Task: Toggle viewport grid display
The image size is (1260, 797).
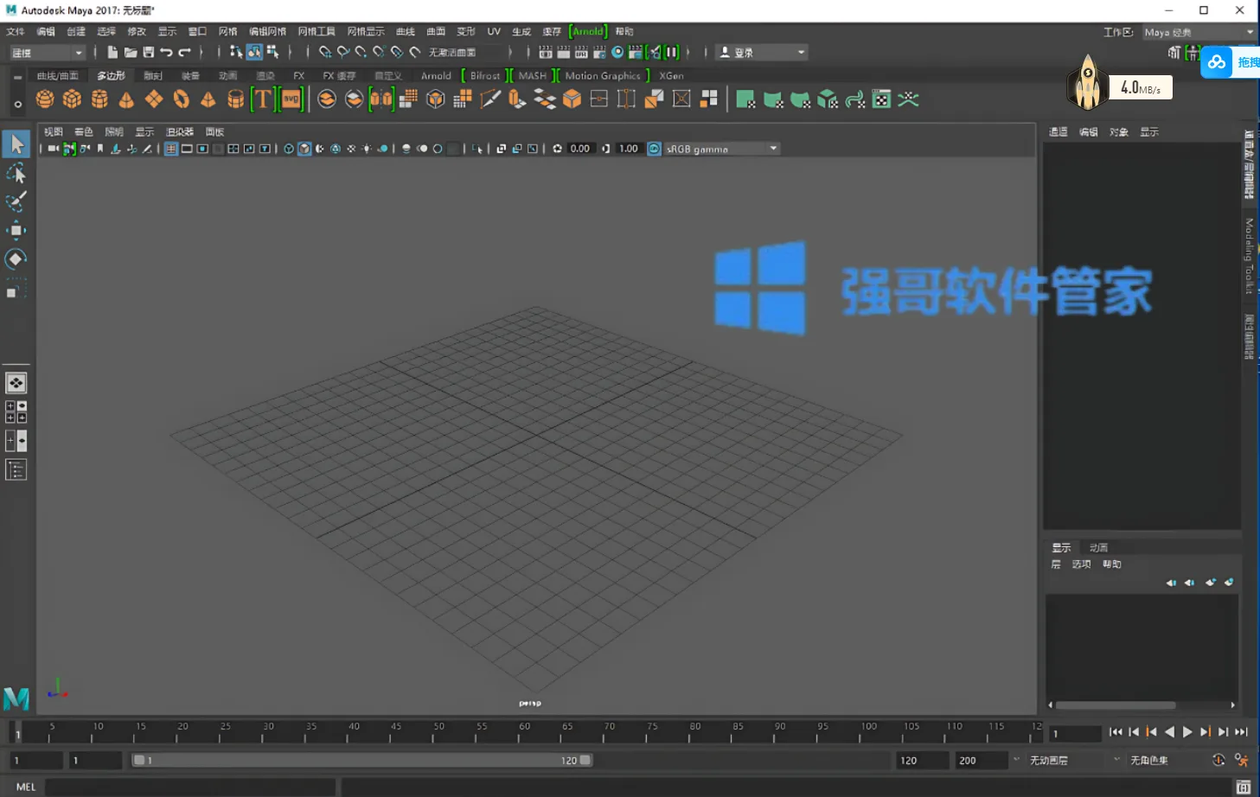Action: 171,149
